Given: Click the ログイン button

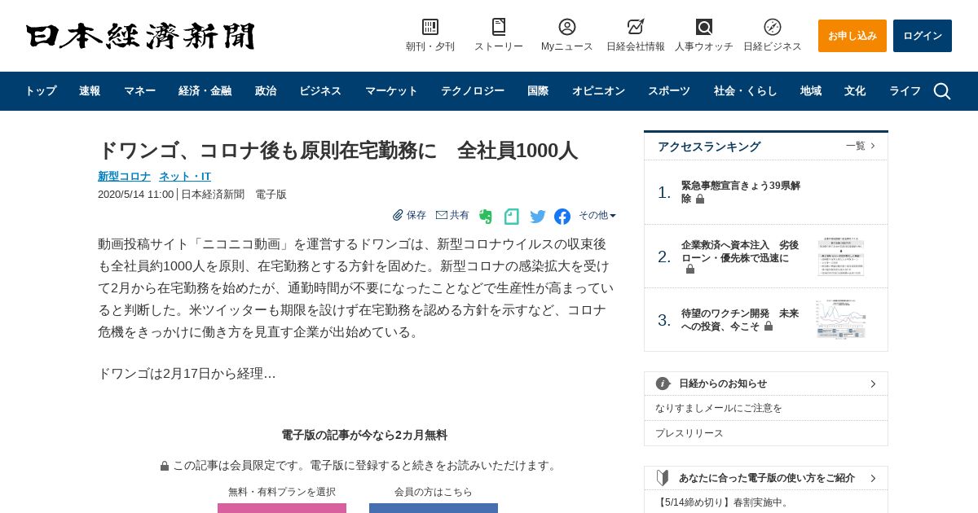Looking at the screenshot, I should [x=923, y=36].
